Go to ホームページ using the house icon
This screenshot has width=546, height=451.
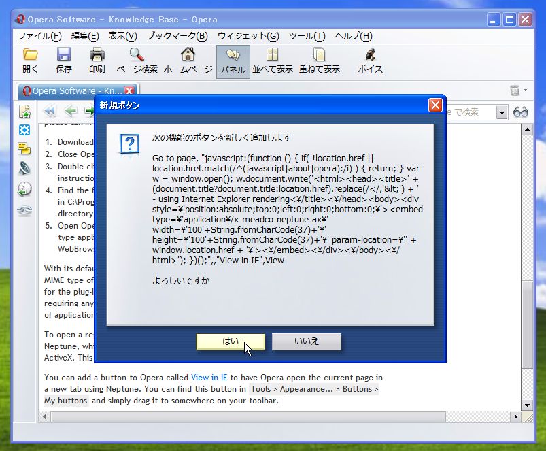click(188, 54)
